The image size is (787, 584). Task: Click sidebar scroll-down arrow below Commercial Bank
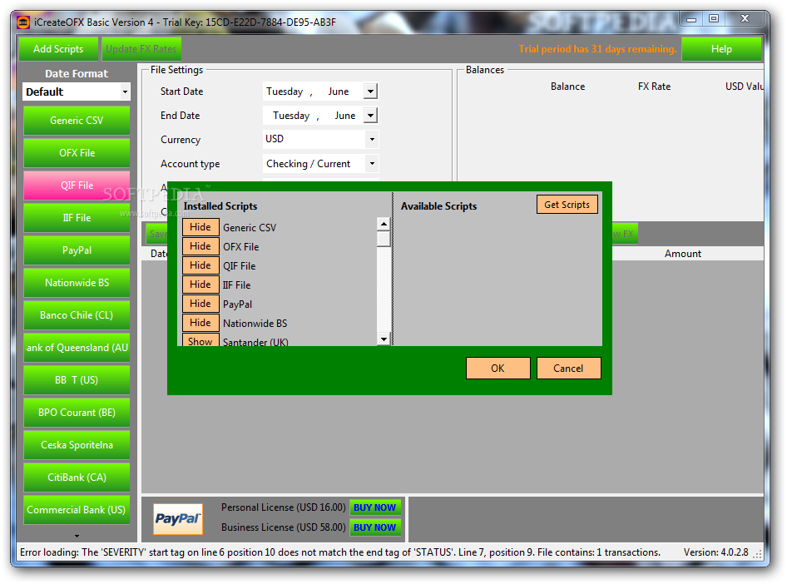(77, 536)
